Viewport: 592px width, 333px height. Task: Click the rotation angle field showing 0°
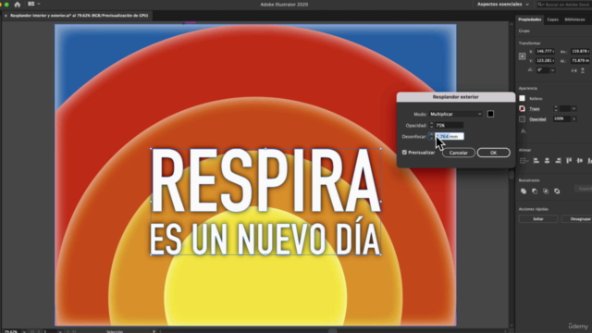tap(542, 70)
